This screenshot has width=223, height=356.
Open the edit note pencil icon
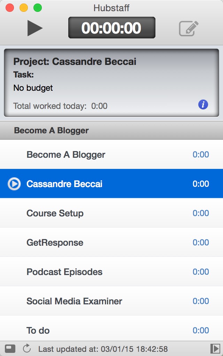click(x=189, y=28)
